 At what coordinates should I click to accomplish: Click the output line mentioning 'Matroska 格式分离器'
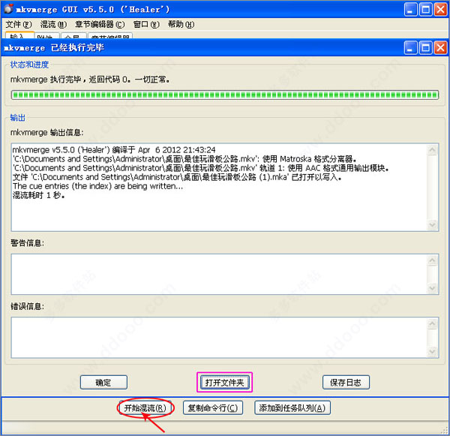[184, 159]
